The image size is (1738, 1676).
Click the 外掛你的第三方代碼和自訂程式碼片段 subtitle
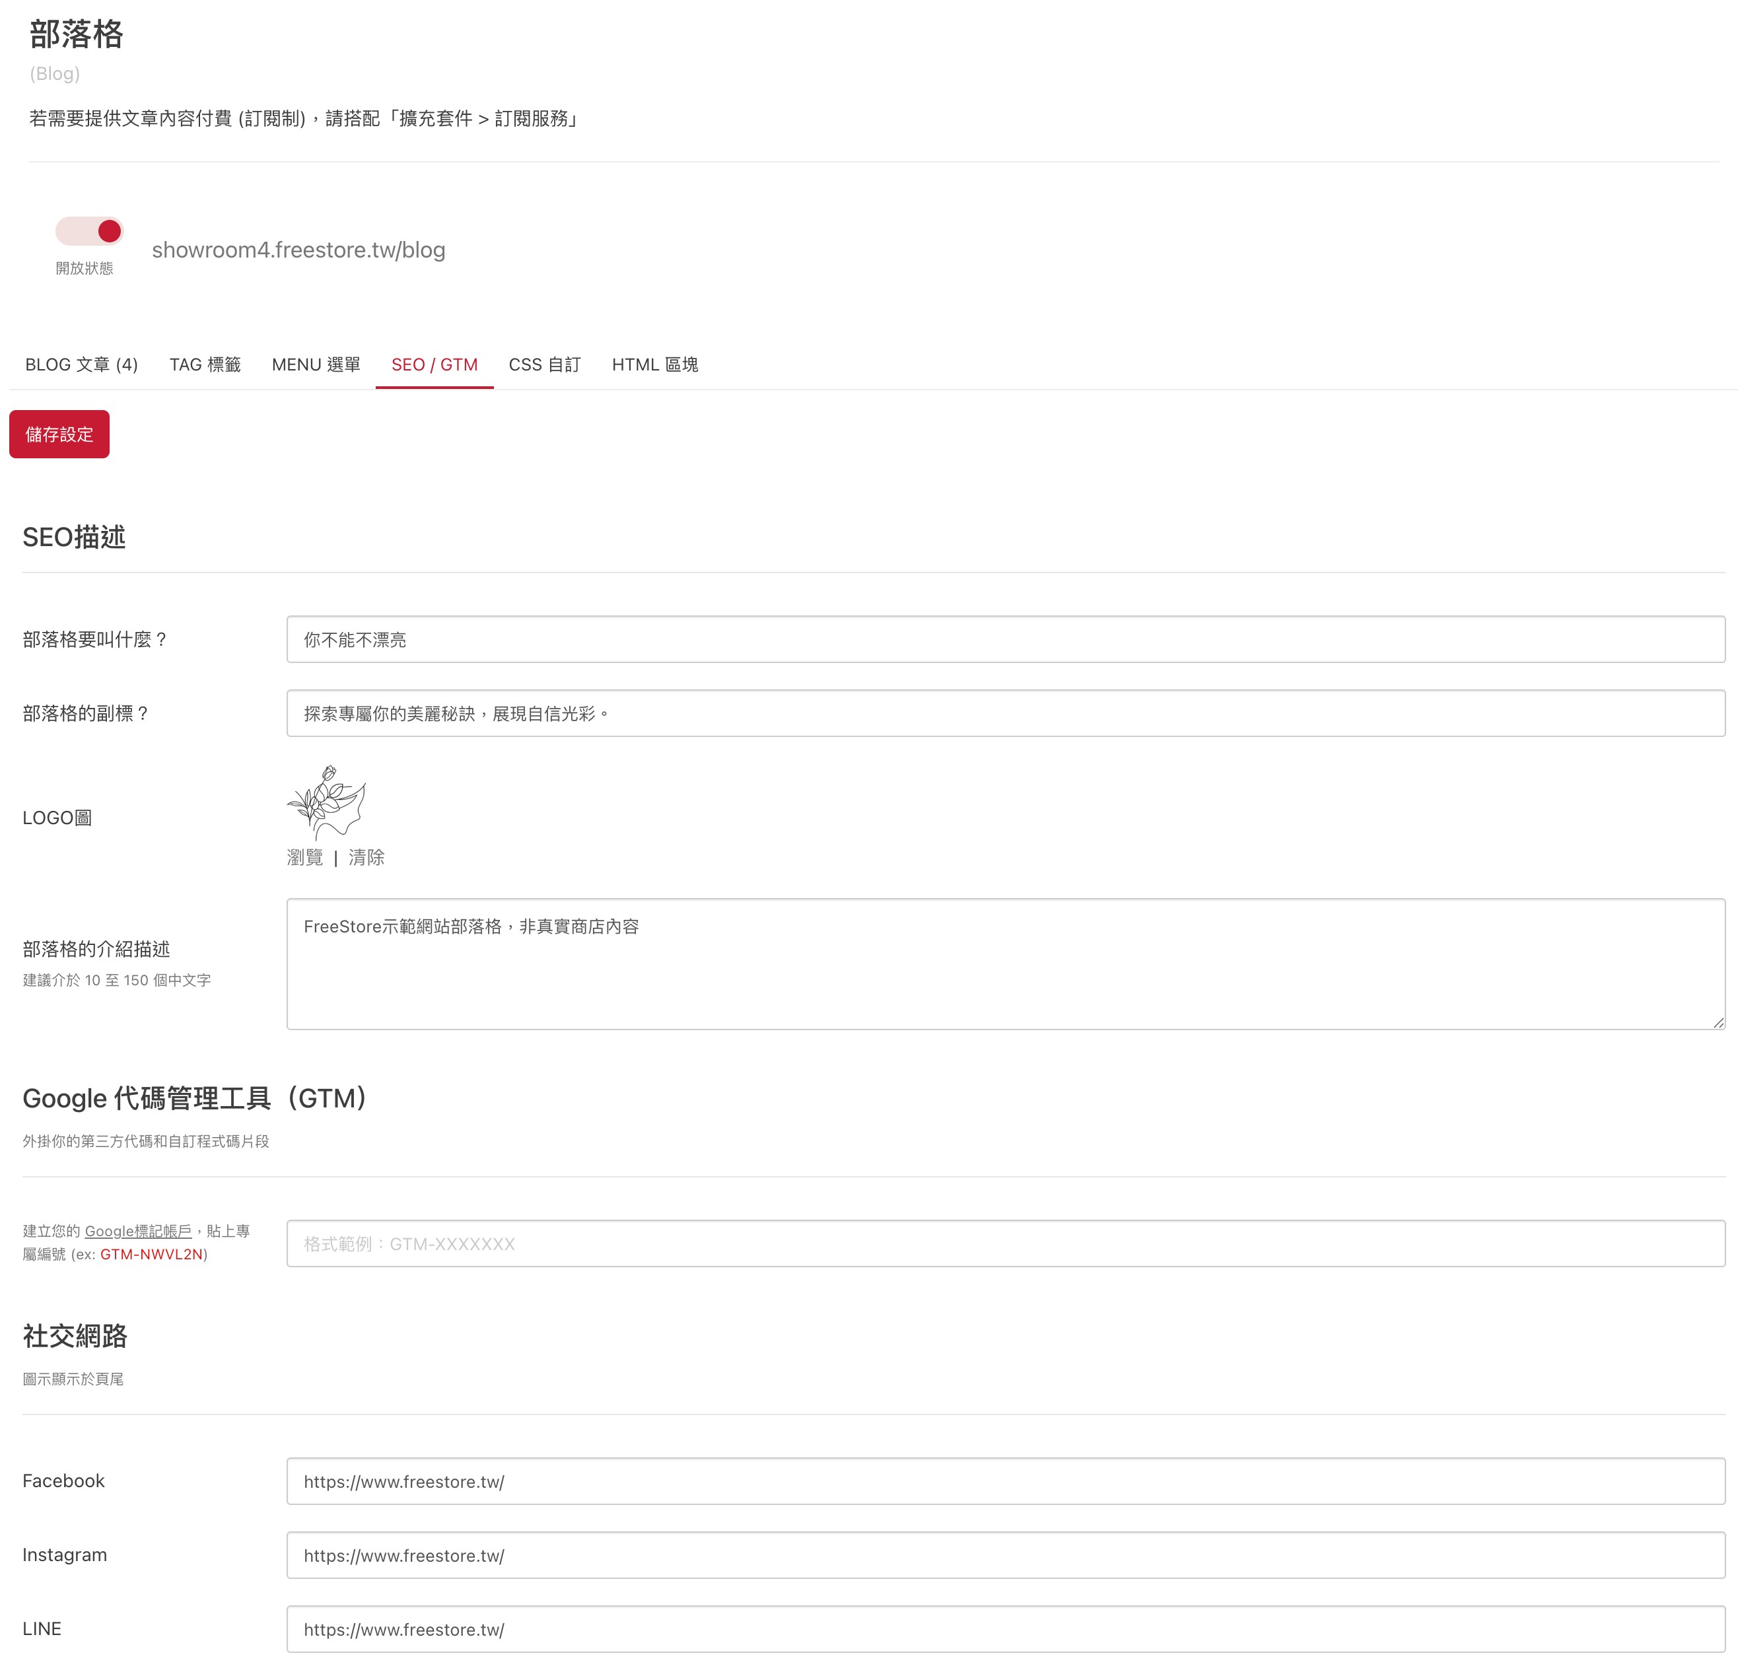click(x=145, y=1141)
